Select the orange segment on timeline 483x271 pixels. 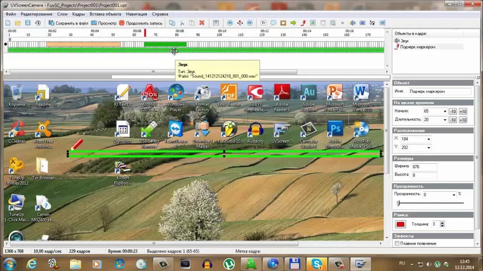pos(83,44)
